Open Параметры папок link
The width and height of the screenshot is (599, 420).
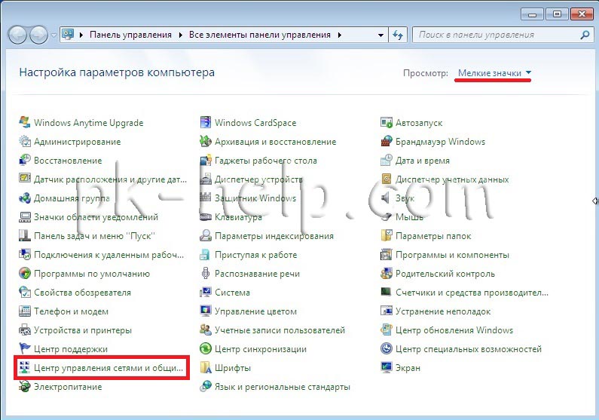[x=433, y=236]
